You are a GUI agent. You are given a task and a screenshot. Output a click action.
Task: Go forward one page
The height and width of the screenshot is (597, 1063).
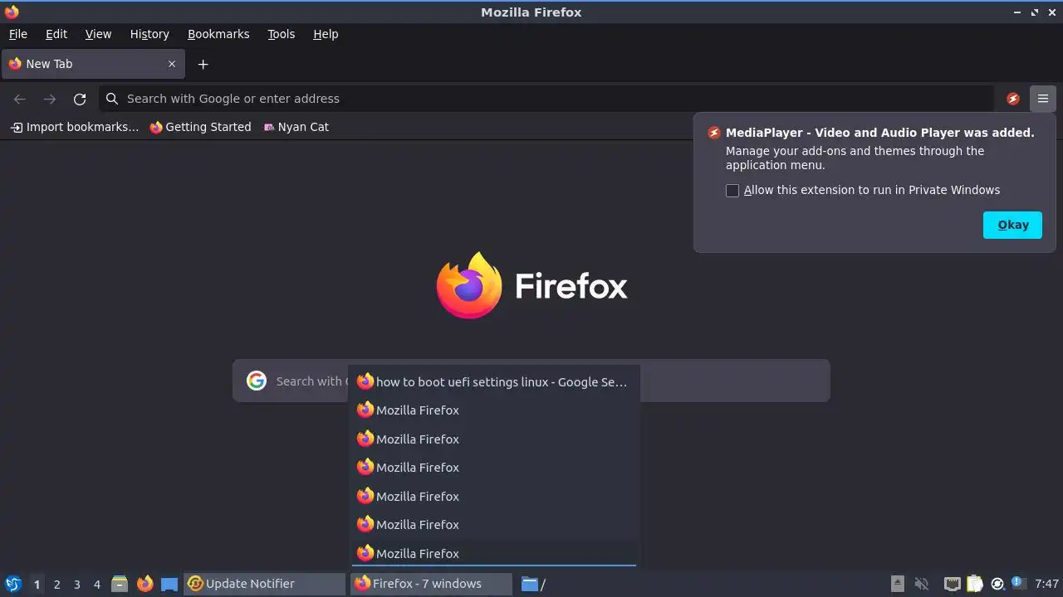pyautogui.click(x=50, y=99)
